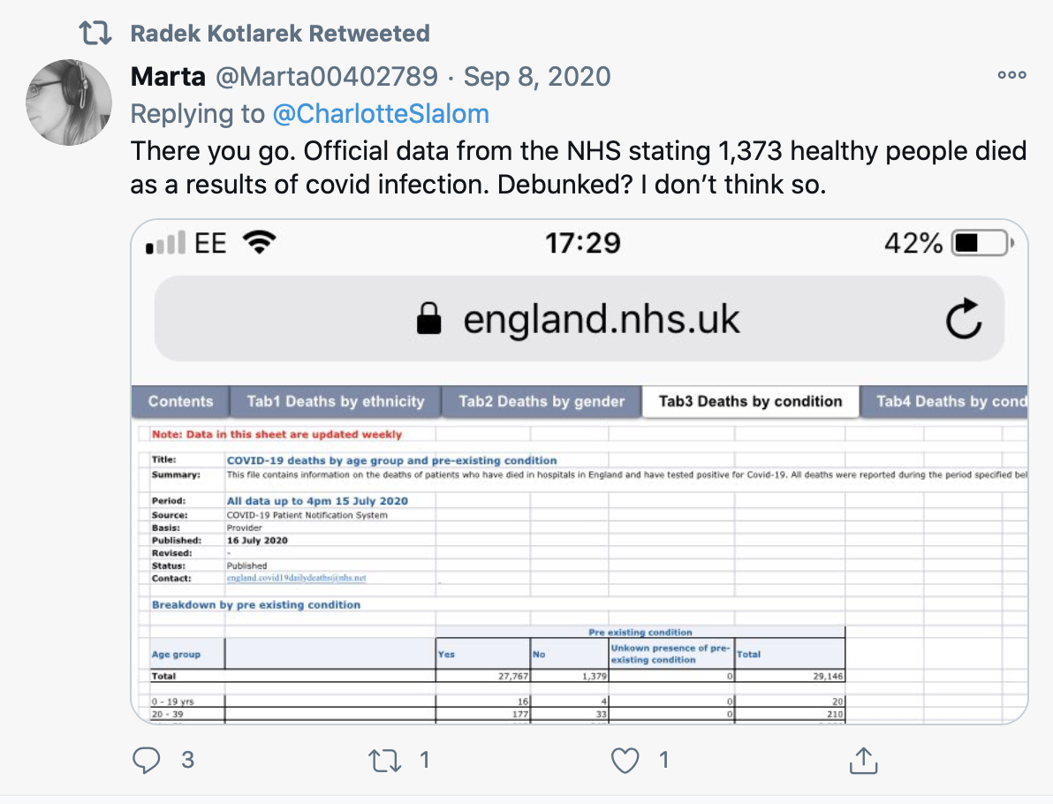Click the @Marta00402789 handle
1053x804 pixels.
point(326,77)
